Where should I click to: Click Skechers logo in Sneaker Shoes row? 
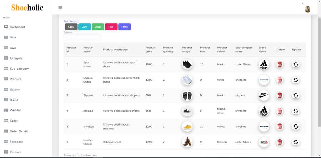click(264, 80)
